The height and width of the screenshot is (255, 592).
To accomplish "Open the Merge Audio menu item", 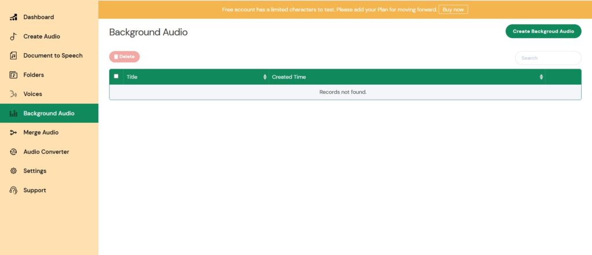I will (40, 133).
